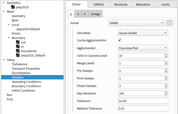
Task: Toggle Cache Agglomeration checkbox
Action: (120, 40)
